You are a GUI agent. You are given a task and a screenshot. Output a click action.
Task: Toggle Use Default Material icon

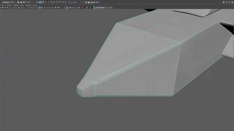(42, 8)
